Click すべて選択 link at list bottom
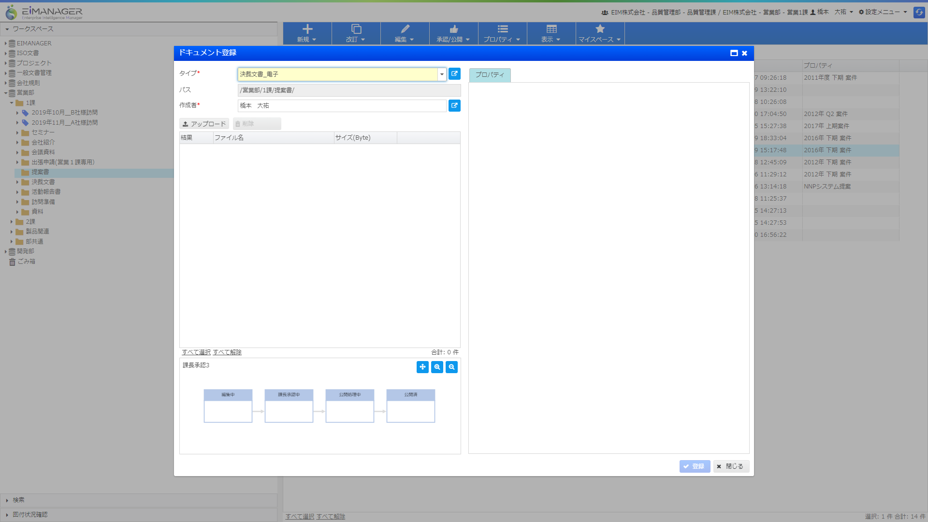This screenshot has height=522, width=928. tap(300, 517)
